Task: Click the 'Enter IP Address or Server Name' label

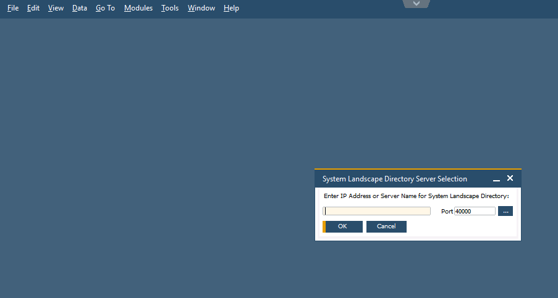Action: tap(416, 196)
